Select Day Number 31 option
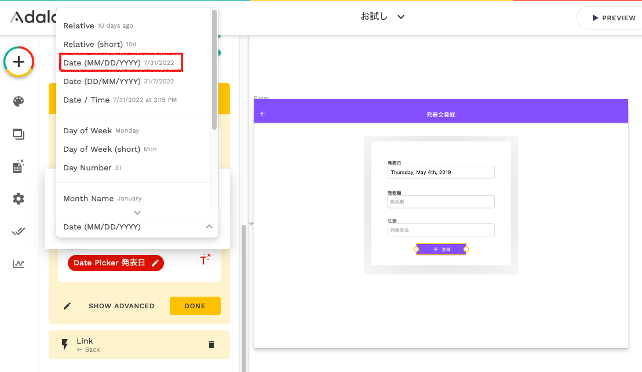 point(133,168)
